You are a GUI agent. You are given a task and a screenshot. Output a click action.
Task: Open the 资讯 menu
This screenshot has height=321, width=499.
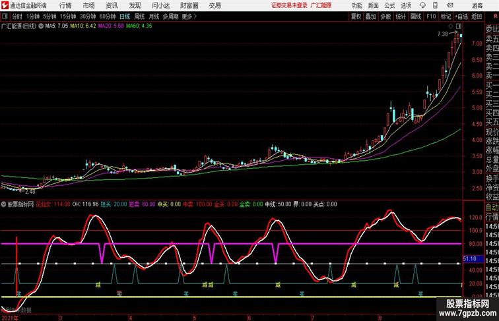pos(112,5)
